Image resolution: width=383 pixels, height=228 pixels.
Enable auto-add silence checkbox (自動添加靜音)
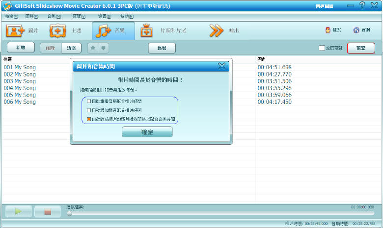[x=89, y=110]
